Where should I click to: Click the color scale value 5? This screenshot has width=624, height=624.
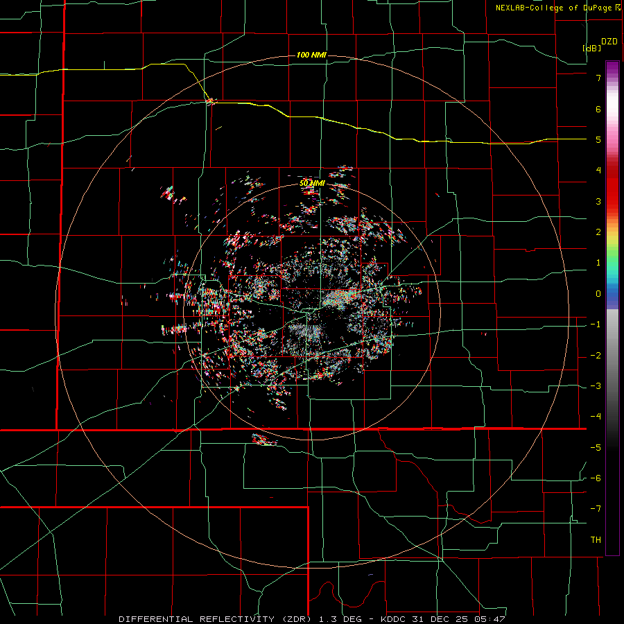[x=598, y=139]
